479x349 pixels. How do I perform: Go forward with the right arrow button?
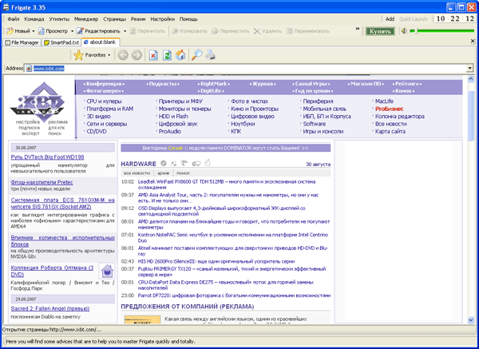tap(137, 55)
